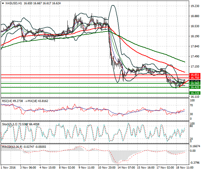Select the 8 Nov 02:00 time axis label
201x171 pixels.
tap(67, 168)
